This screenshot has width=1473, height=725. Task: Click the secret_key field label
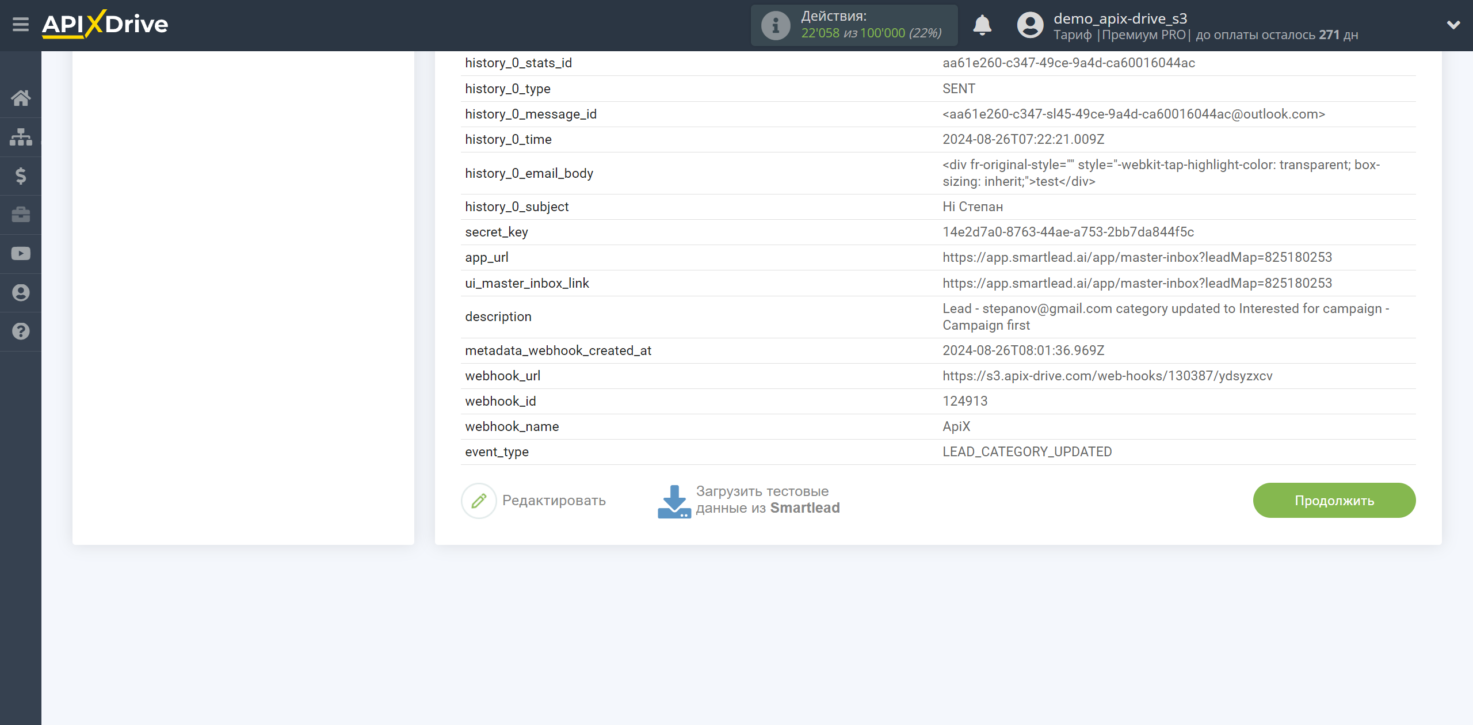click(x=496, y=232)
